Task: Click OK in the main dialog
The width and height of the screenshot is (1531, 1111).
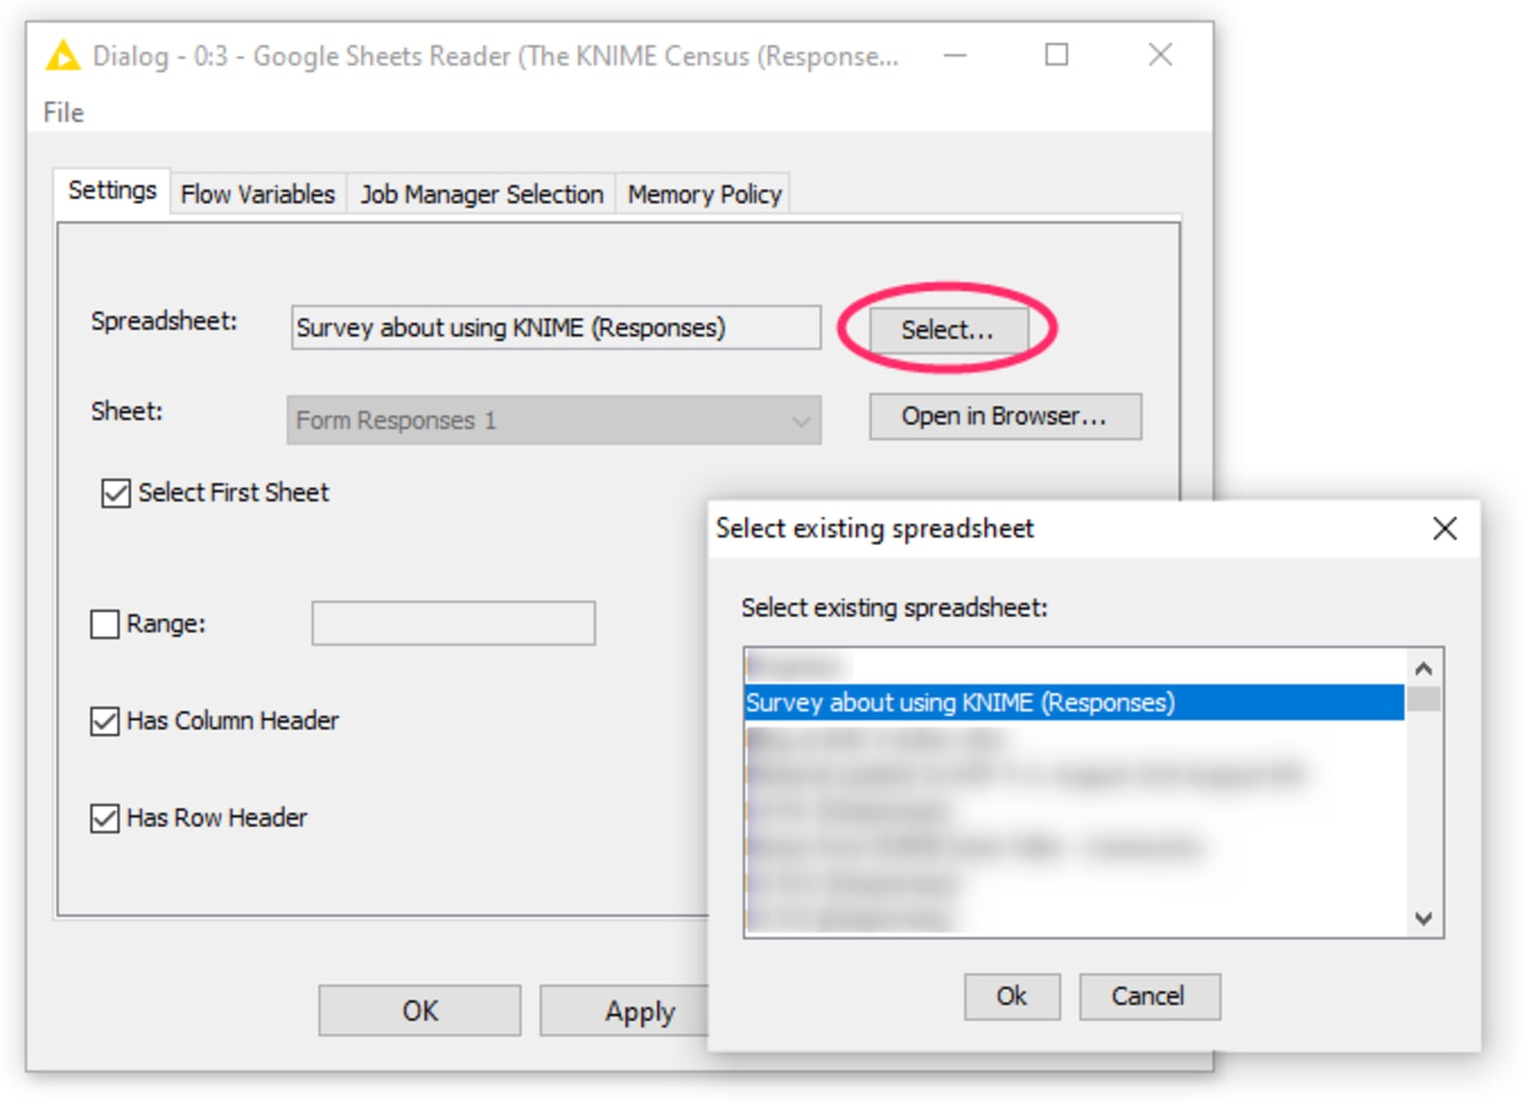Action: pyautogui.click(x=420, y=1011)
